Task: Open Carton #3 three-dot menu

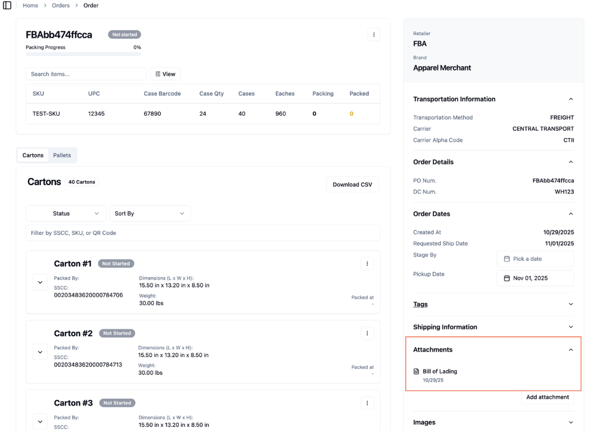Action: pyautogui.click(x=367, y=403)
